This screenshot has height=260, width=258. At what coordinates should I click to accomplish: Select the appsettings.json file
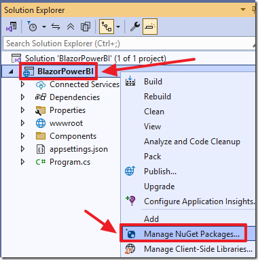pos(79,149)
